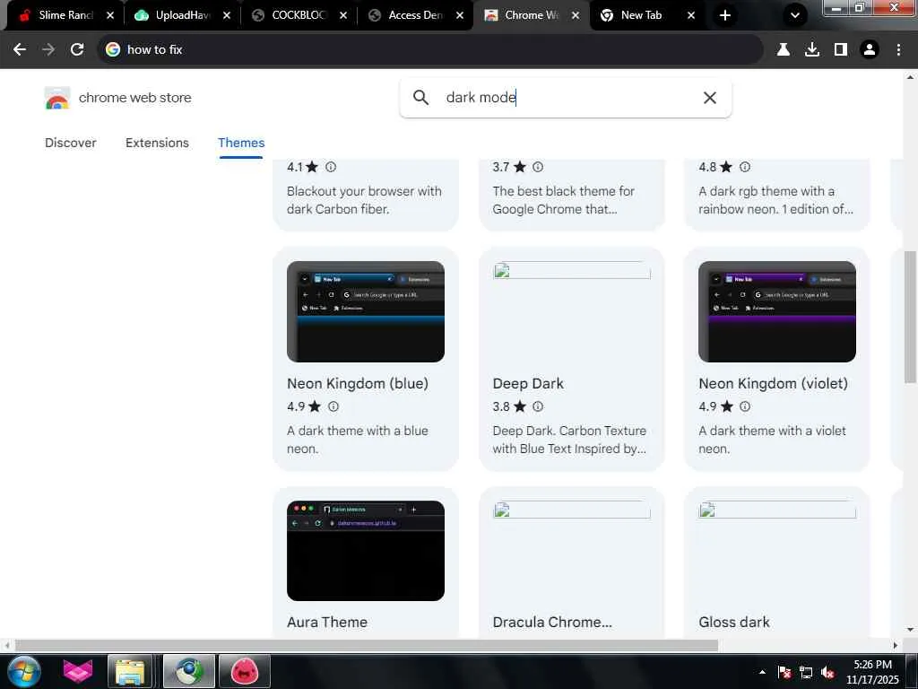Click the broken image of Gloss dark card
Image resolution: width=918 pixels, height=689 pixels.
pyautogui.click(x=777, y=510)
